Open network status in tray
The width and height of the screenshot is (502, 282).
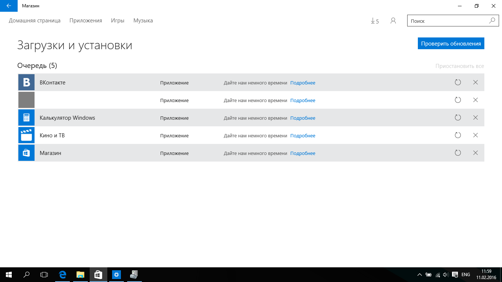(438, 275)
